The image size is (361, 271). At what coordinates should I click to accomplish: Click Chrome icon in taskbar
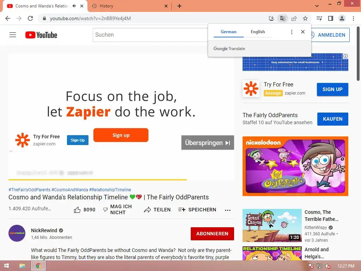point(38,266)
